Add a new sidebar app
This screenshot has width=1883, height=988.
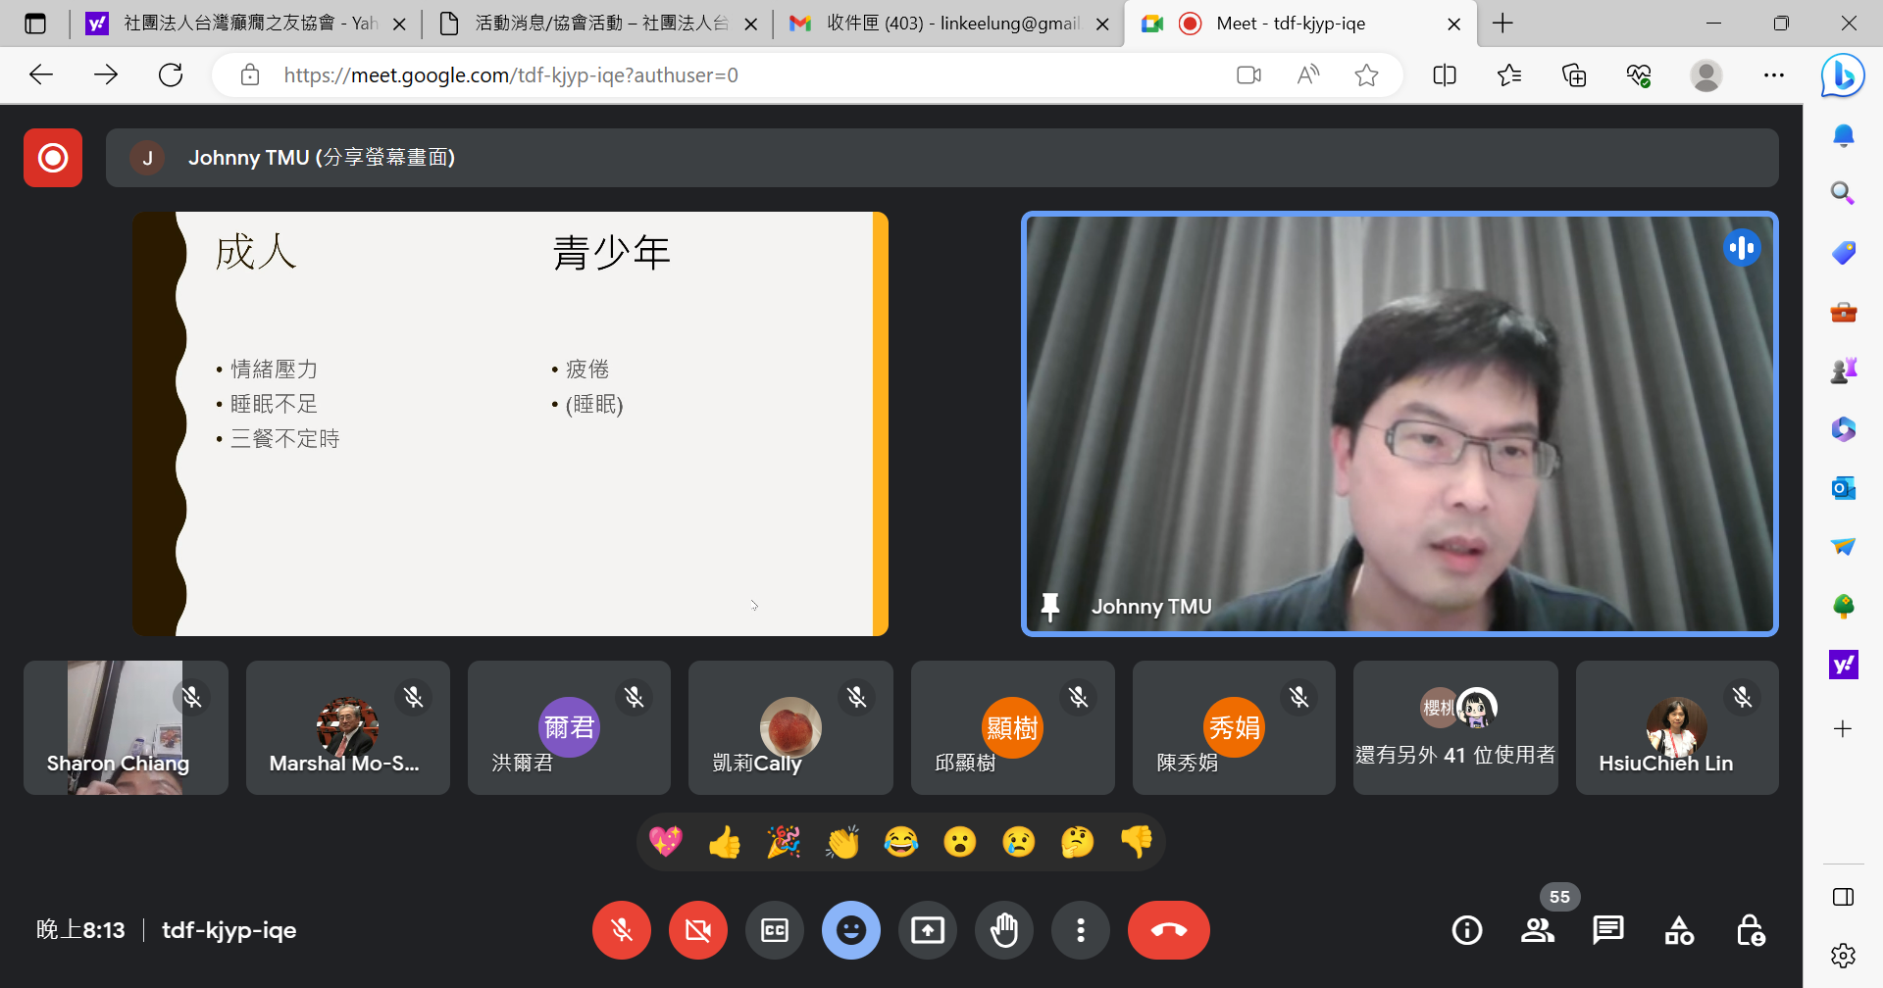point(1843,728)
